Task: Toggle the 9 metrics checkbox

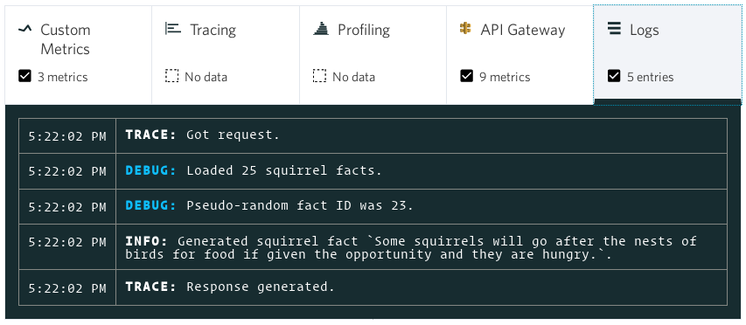Action: [467, 76]
